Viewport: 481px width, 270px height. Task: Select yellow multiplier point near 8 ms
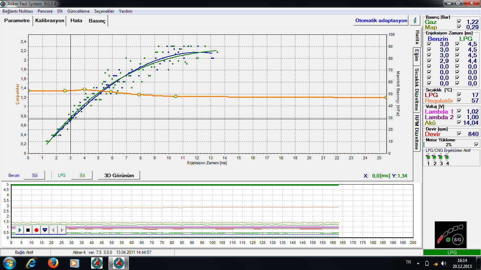coord(139,95)
